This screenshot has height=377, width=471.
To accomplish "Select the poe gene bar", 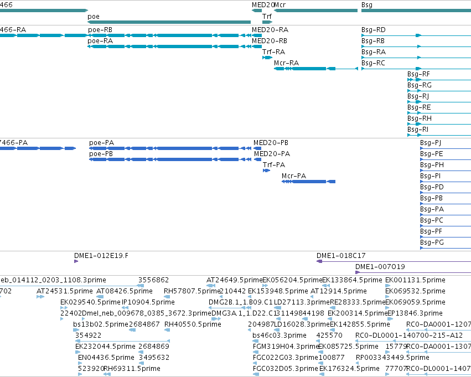I will point(169,22).
